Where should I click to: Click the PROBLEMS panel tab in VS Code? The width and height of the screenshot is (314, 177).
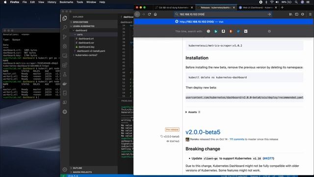tap(127, 101)
